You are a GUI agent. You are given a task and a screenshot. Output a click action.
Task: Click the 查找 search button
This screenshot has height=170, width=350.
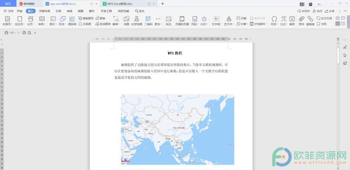[x=140, y=11]
